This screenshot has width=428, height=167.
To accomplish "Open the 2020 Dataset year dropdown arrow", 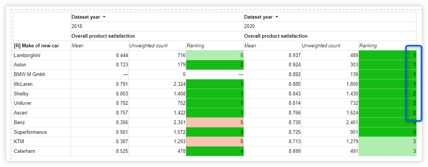I will (x=276, y=17).
